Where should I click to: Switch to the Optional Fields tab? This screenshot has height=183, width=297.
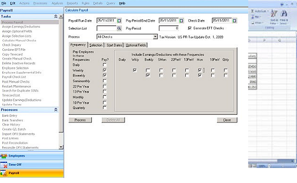point(136,45)
